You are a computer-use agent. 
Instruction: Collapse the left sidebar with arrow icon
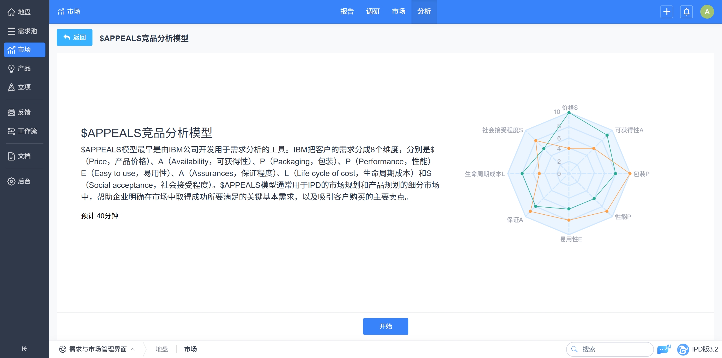click(x=25, y=349)
